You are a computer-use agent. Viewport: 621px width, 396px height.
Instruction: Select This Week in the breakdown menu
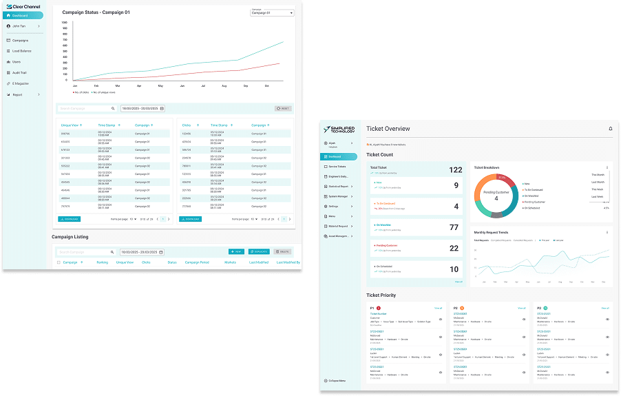point(598,189)
